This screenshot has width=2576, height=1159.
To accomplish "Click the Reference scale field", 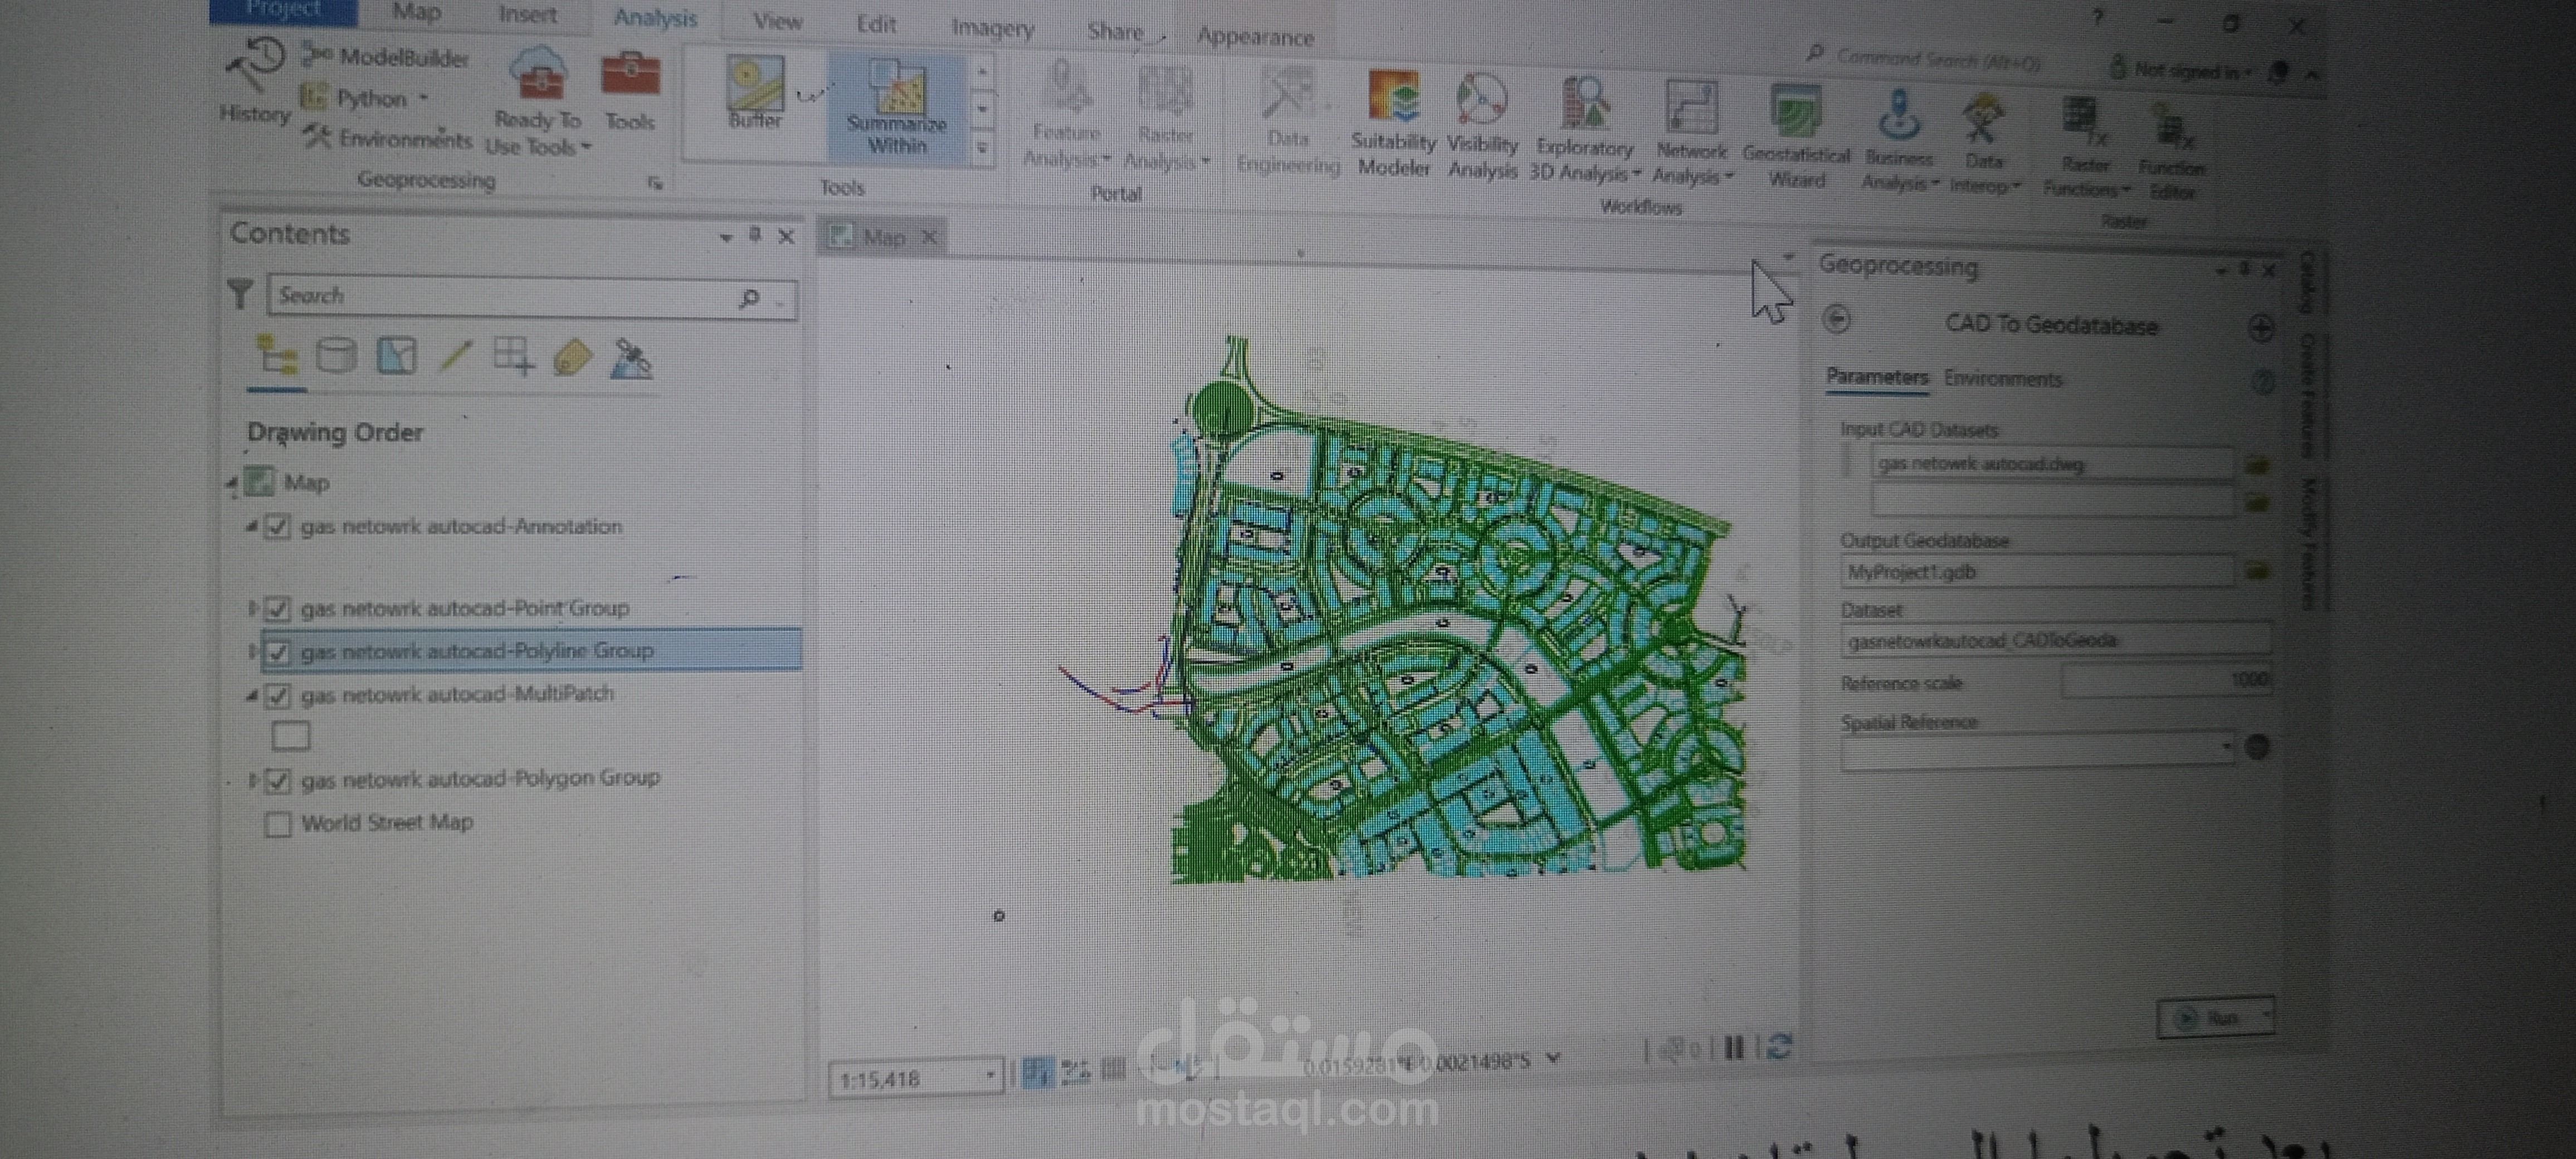I will click(x=2166, y=680).
